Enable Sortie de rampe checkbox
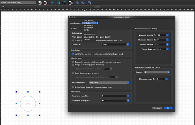This screenshot has height=125, width=195. pyautogui.click(x=73, y=73)
